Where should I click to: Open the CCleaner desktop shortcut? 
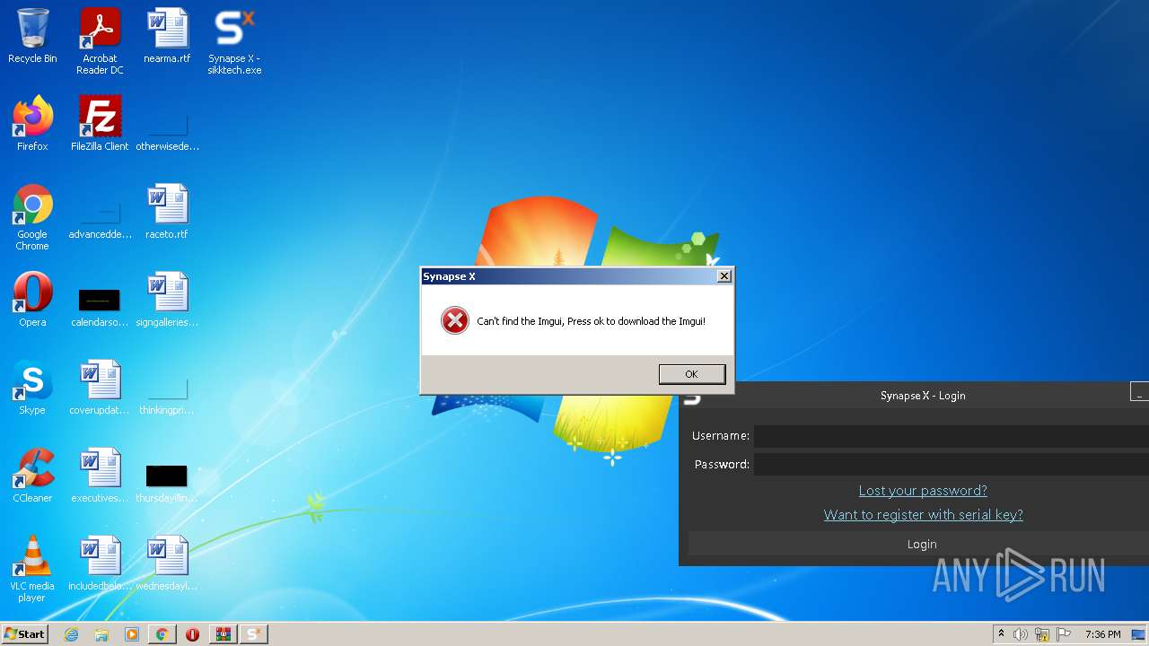pyautogui.click(x=32, y=476)
